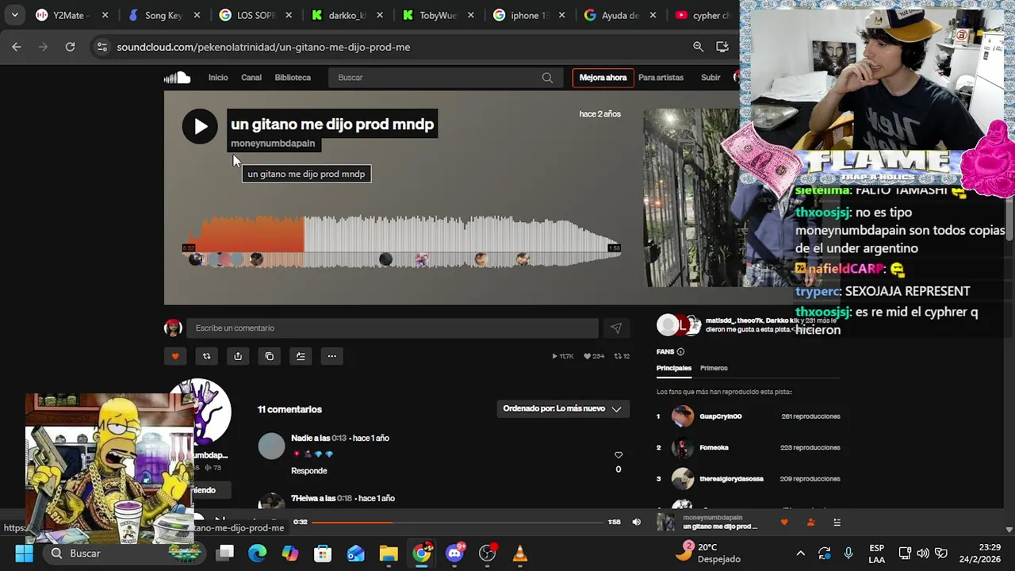Viewport: 1015px width, 571px height.
Task: Click the 'Mejora ahora' button
Action: (603, 78)
